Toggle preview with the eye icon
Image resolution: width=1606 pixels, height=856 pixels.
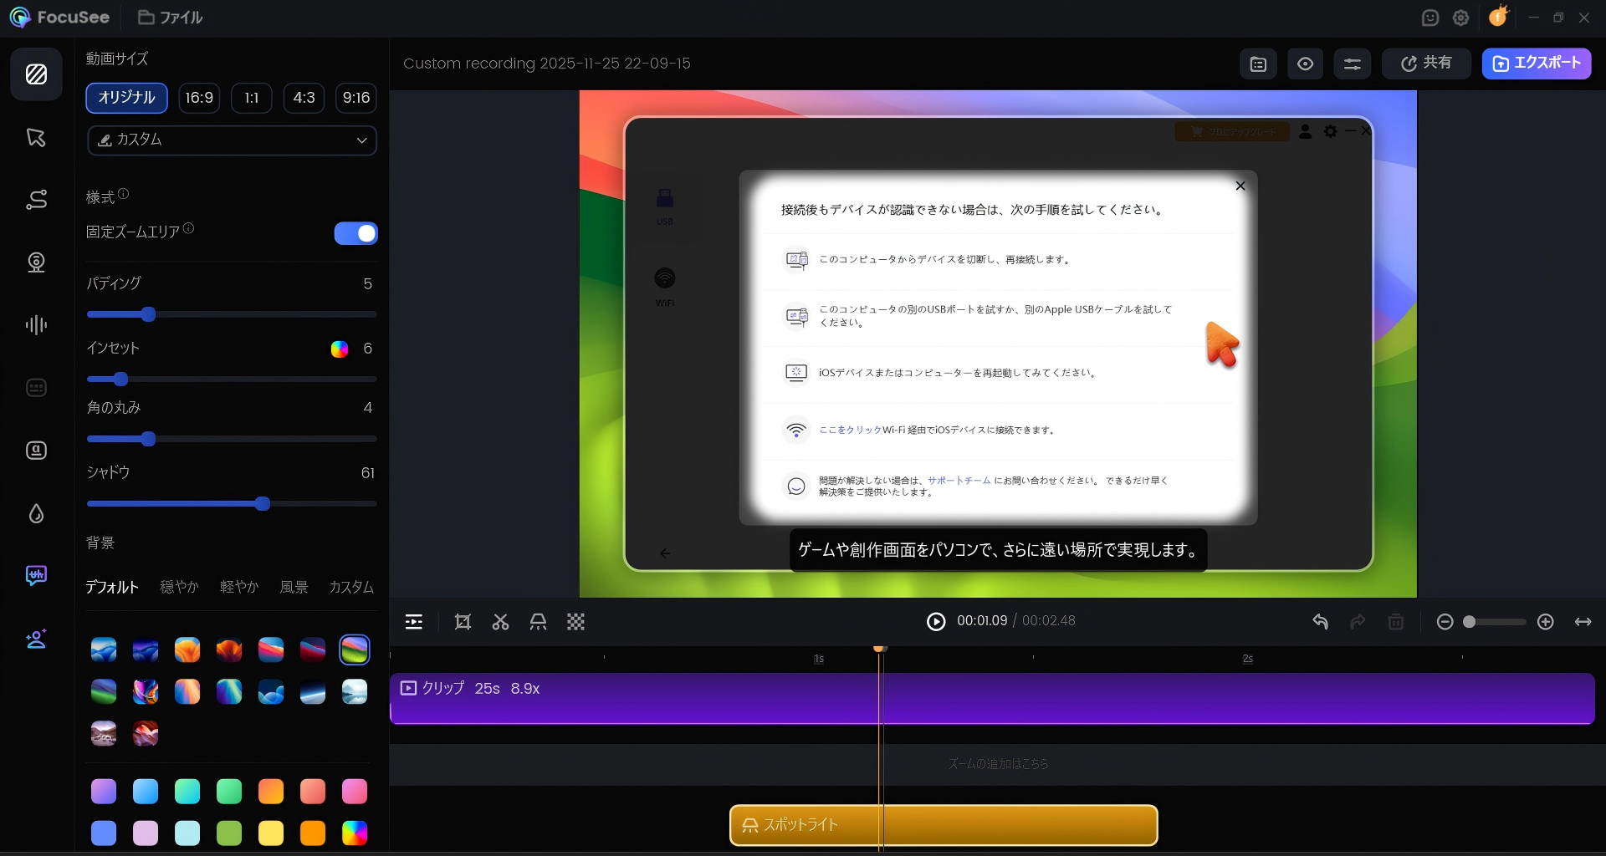[1305, 64]
